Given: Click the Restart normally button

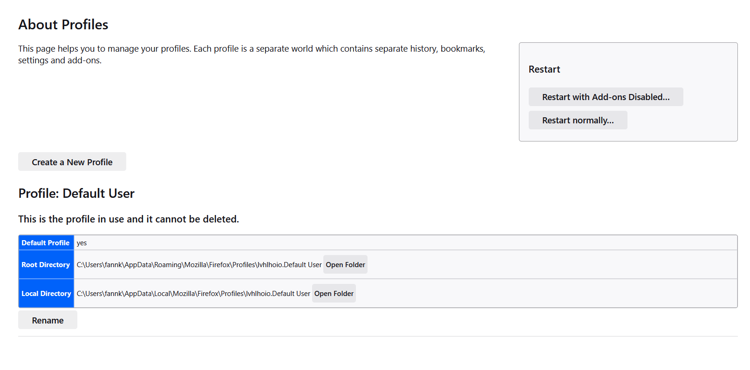Looking at the screenshot, I should pyautogui.click(x=578, y=120).
